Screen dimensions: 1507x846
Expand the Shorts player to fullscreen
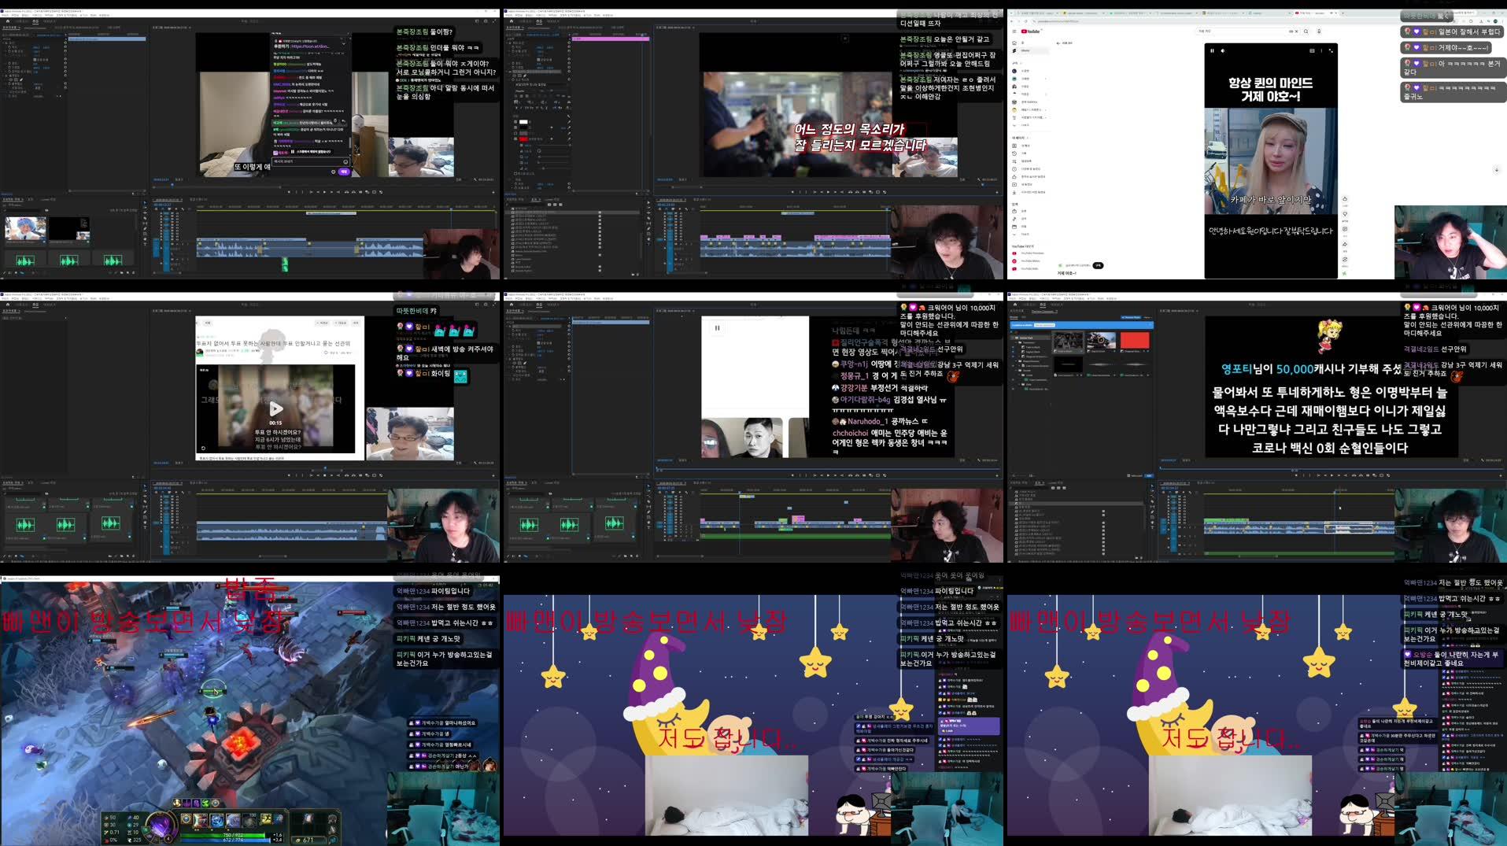tap(1331, 50)
